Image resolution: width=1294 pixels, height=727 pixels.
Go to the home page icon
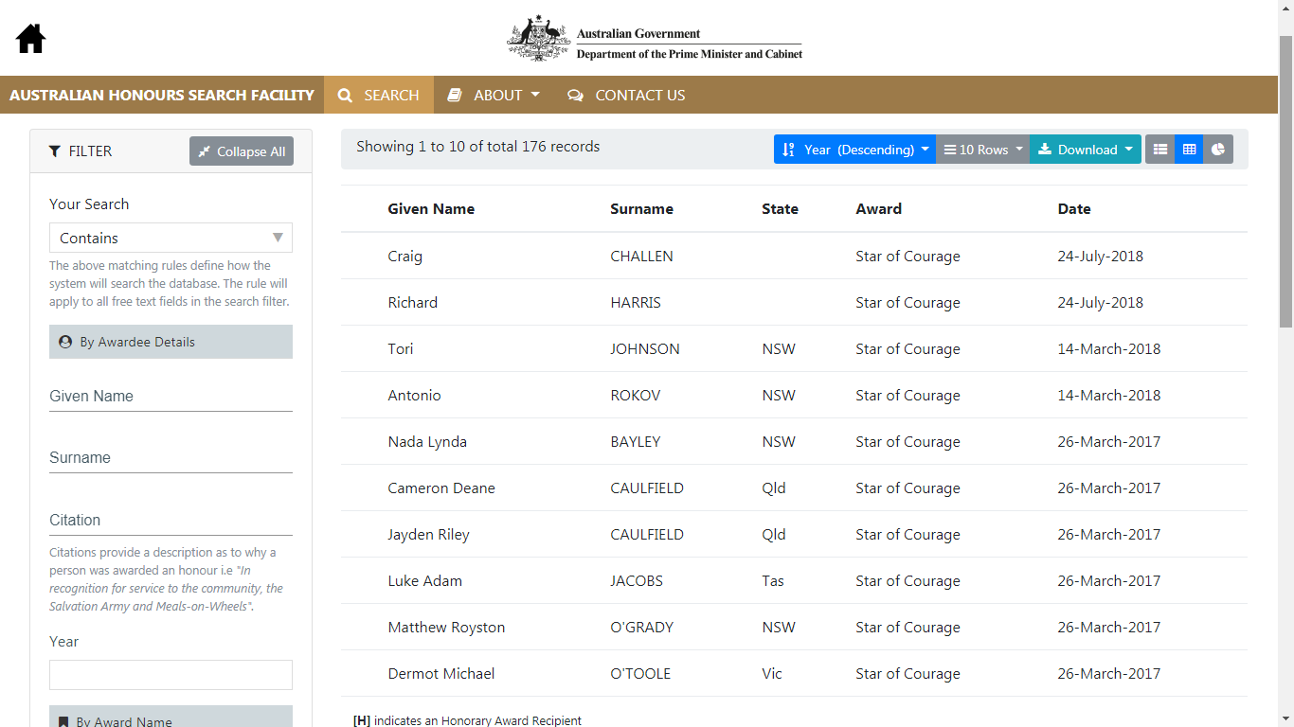(x=31, y=38)
